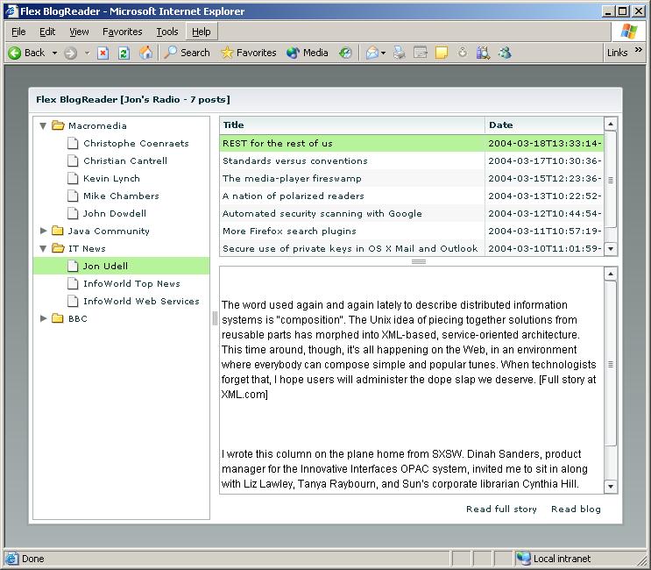Screen dimensions: 651x570
Task: Sort posts by the Title column header
Action: (351, 125)
